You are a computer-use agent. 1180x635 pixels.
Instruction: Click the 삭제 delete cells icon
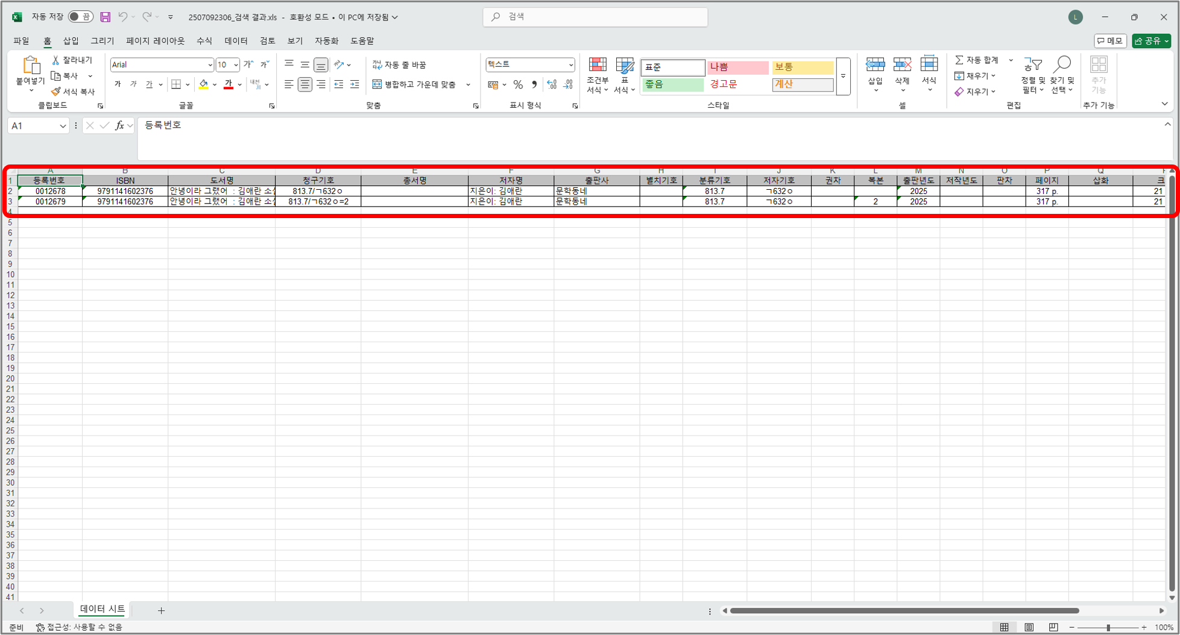coord(902,65)
